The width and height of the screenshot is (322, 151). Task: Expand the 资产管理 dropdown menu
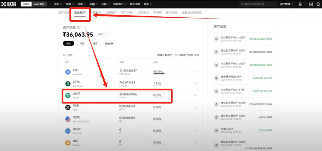[286, 4]
